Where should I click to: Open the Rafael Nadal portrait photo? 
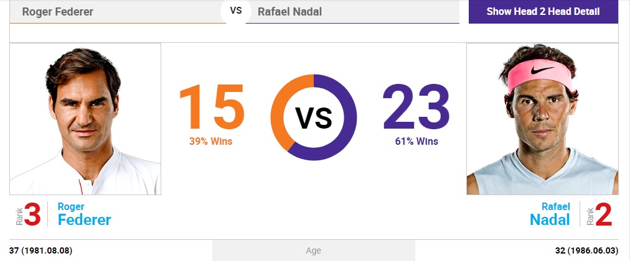[542, 119]
